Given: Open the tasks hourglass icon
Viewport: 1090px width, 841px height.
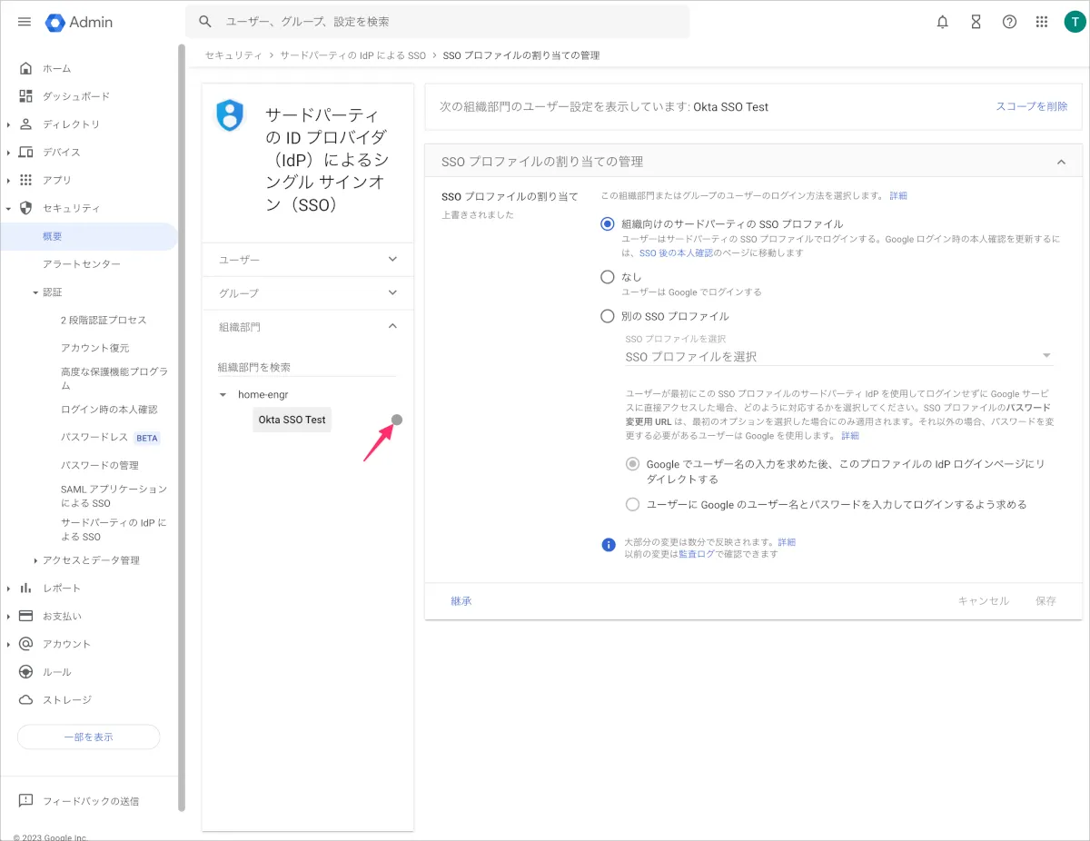Looking at the screenshot, I should [x=976, y=22].
